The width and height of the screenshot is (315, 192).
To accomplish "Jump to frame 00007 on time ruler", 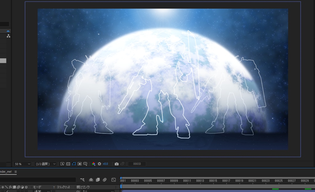I will 161,181.
